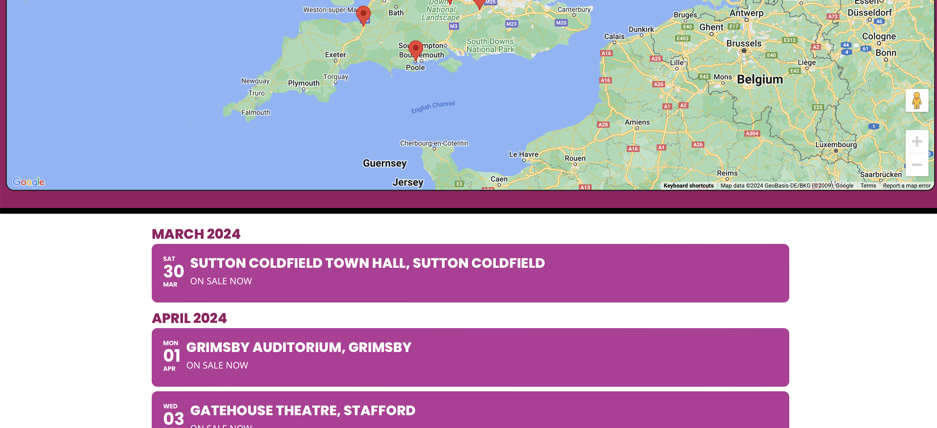The width and height of the screenshot is (937, 428).
Task: Click the Brussels city marker on map
Action: pyautogui.click(x=744, y=51)
